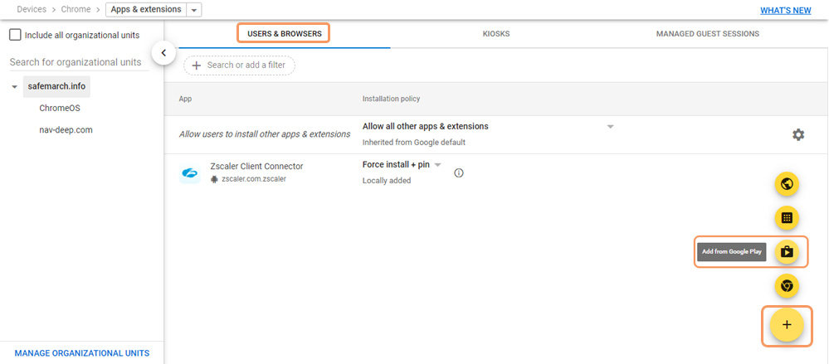This screenshot has width=829, height=364.
Task: Click the What's New link
Action: [785, 10]
